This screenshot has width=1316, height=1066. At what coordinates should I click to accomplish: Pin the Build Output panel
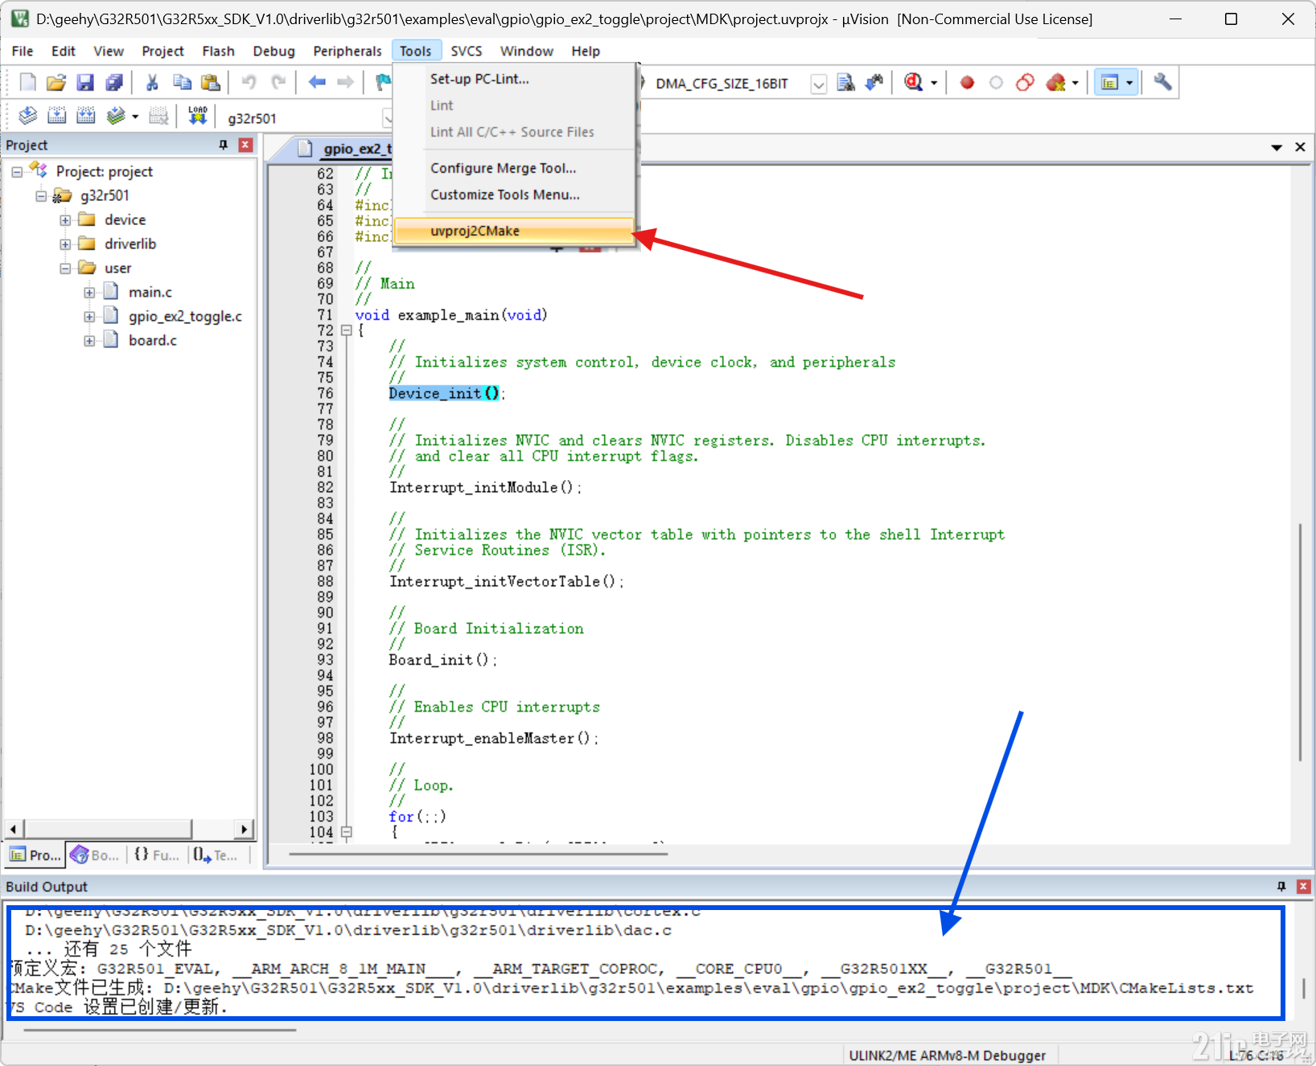pyautogui.click(x=1281, y=887)
